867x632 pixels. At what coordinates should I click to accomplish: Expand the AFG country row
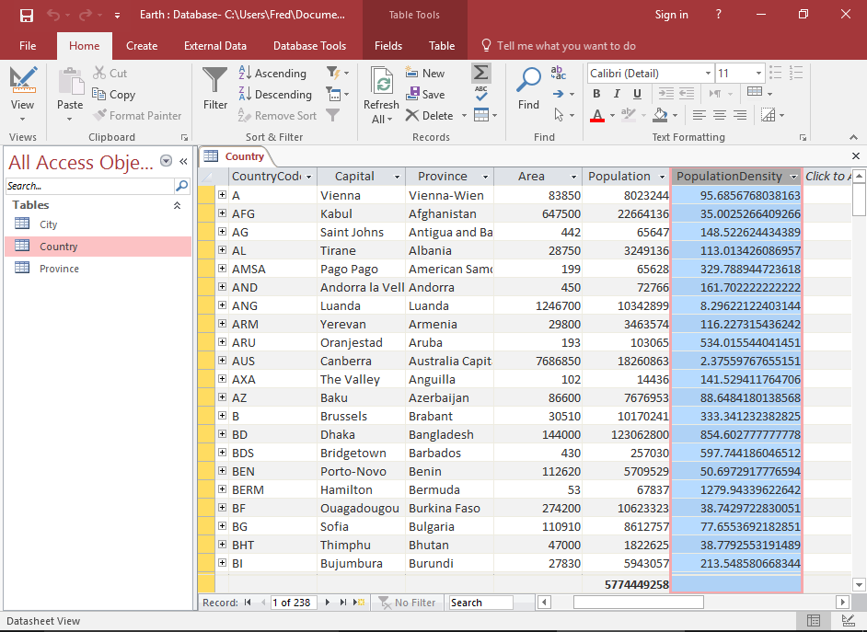[x=222, y=213]
